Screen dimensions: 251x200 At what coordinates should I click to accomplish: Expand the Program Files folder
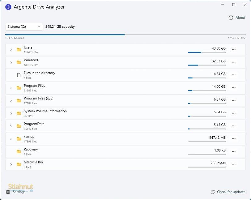tap(11, 88)
